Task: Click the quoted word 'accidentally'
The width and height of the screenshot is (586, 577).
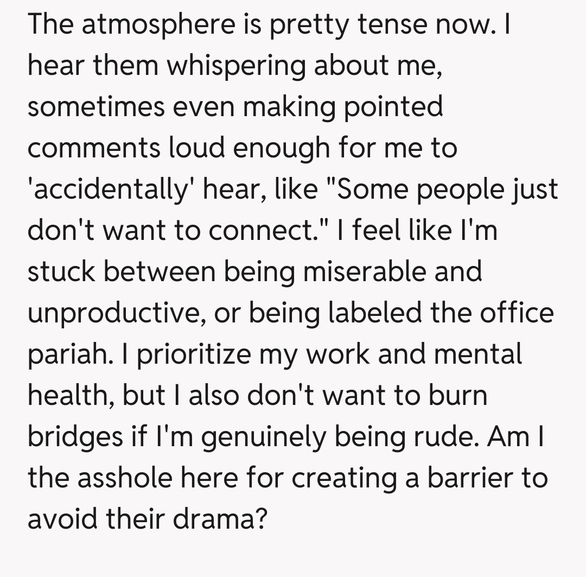Action: click(104, 190)
